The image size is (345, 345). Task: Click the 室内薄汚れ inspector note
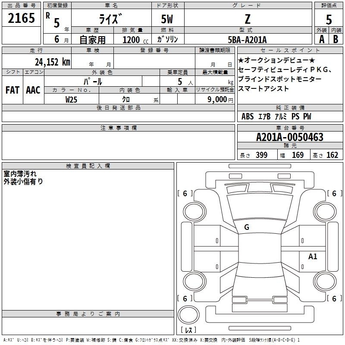(x=20, y=174)
